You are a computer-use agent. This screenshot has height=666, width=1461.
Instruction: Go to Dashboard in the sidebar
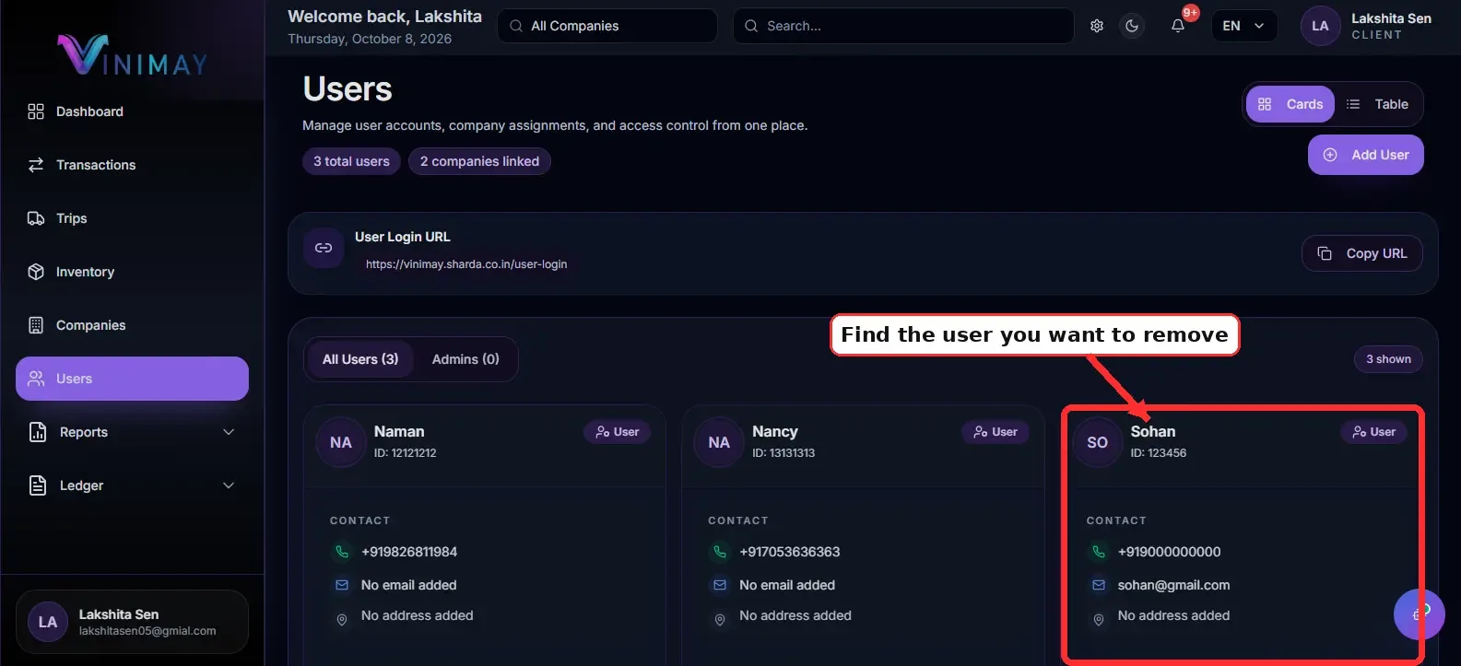point(132,111)
